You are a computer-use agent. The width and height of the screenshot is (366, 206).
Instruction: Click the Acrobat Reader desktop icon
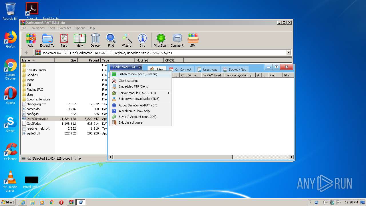32,11
